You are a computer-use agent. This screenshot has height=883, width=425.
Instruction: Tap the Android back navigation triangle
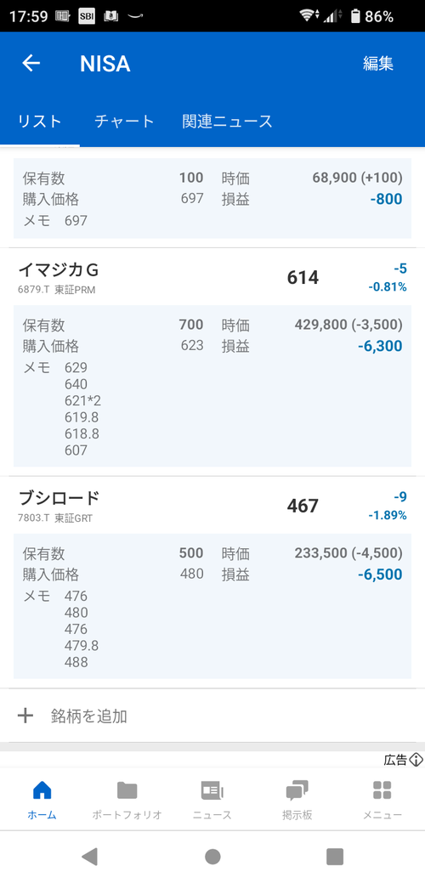pos(89,856)
